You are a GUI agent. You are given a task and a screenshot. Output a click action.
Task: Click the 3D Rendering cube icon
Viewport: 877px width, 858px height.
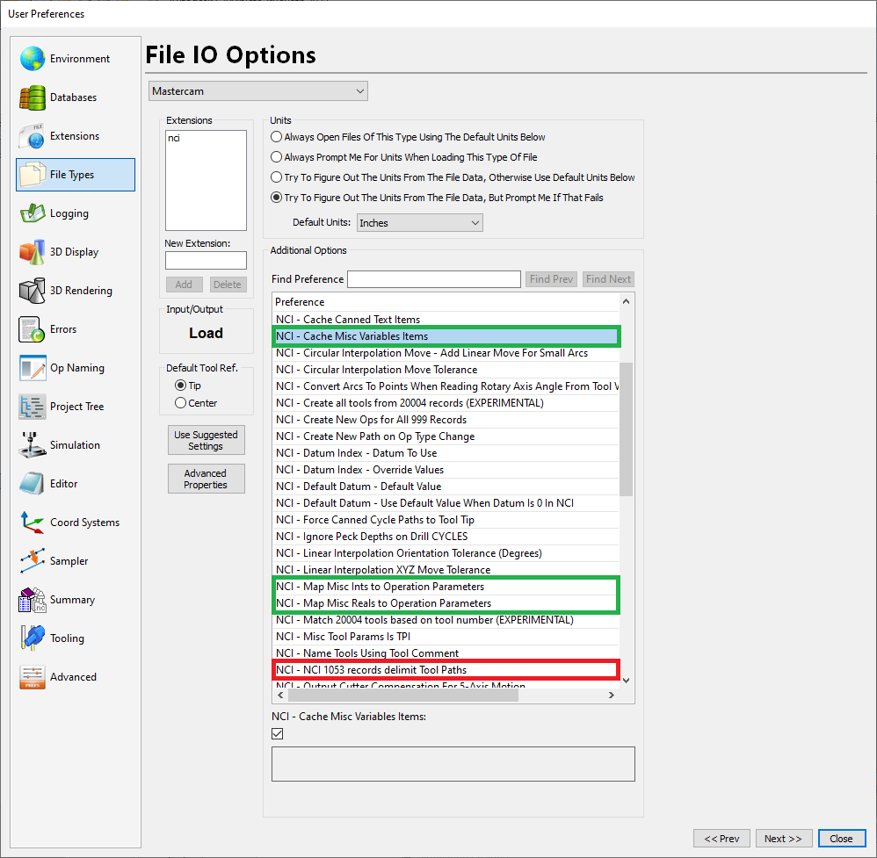(x=33, y=291)
